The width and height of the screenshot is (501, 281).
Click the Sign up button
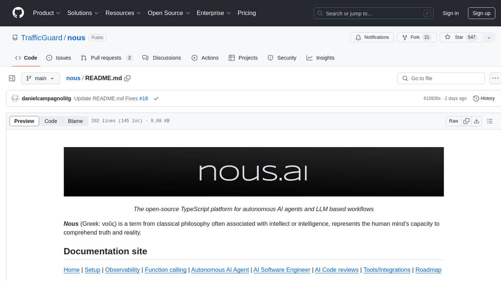(x=481, y=13)
